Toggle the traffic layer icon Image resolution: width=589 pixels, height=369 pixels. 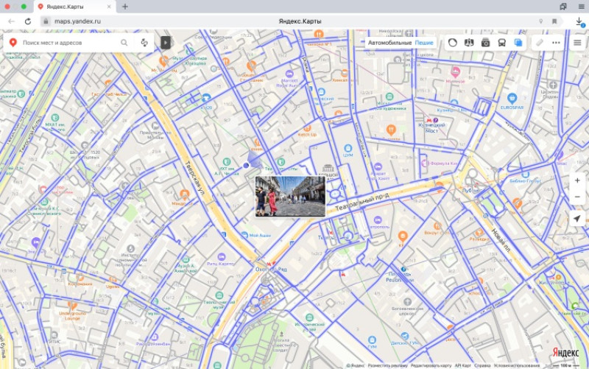pyautogui.click(x=452, y=43)
